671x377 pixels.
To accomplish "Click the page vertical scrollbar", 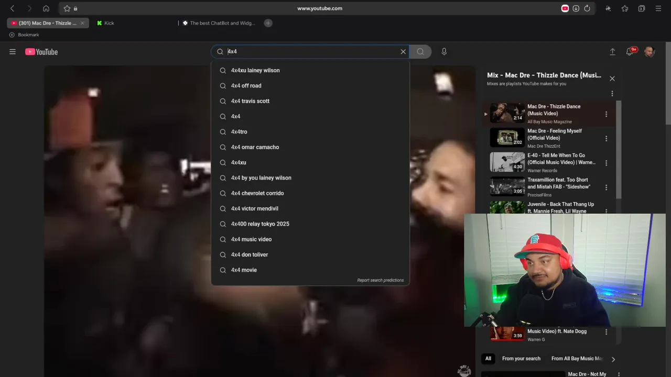I will (x=668, y=84).
